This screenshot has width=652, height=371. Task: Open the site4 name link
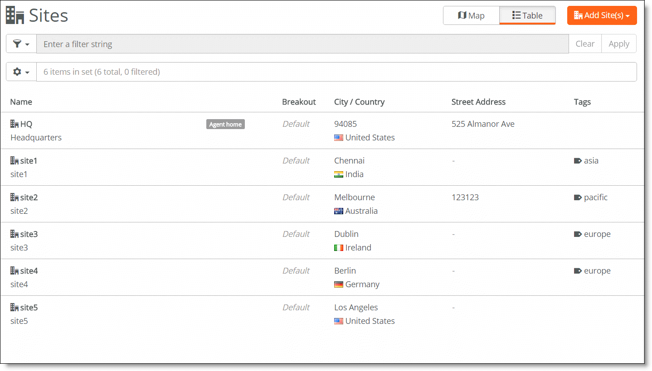point(29,271)
